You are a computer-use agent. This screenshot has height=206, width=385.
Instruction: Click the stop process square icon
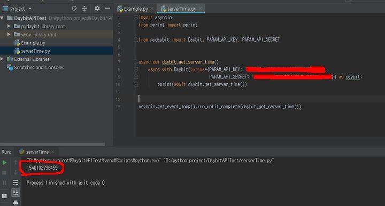[x=4, y=173]
